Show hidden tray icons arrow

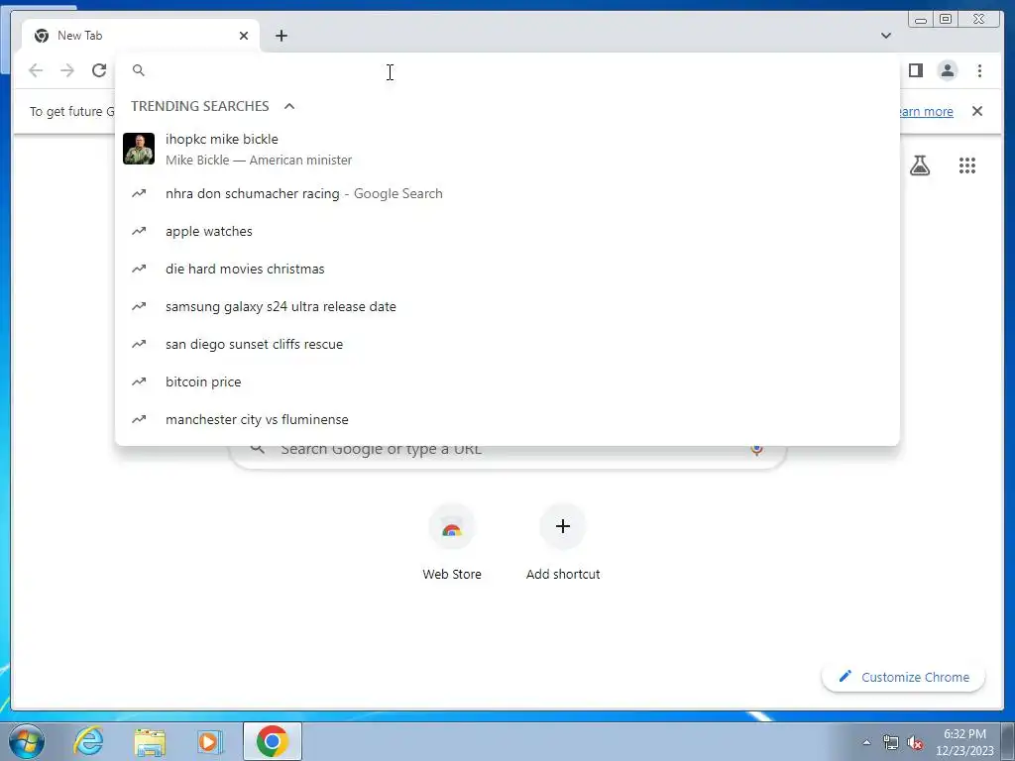tap(866, 742)
